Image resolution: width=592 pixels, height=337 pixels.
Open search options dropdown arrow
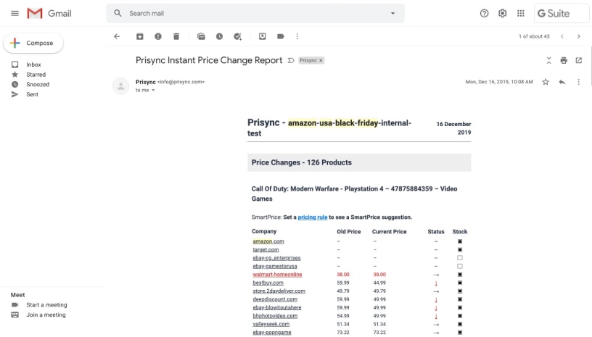[x=392, y=13]
